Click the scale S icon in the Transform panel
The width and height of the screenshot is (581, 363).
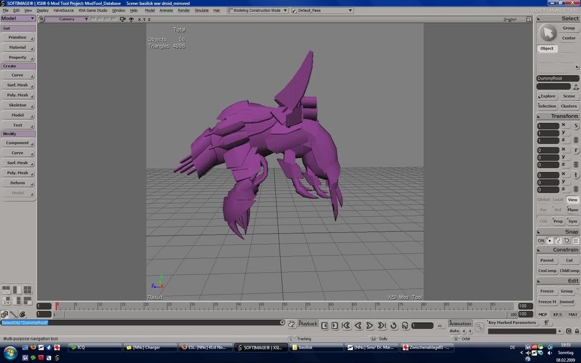576,126
